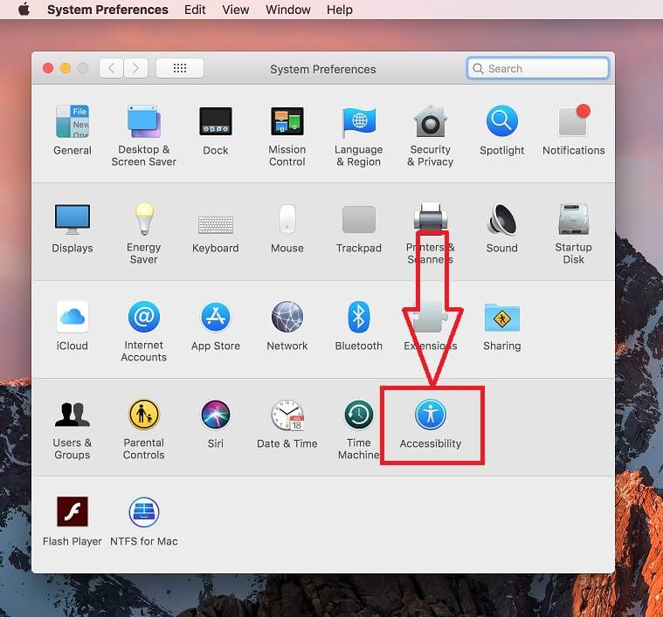
Task: Open NTFS for Mac pane
Action: click(143, 513)
